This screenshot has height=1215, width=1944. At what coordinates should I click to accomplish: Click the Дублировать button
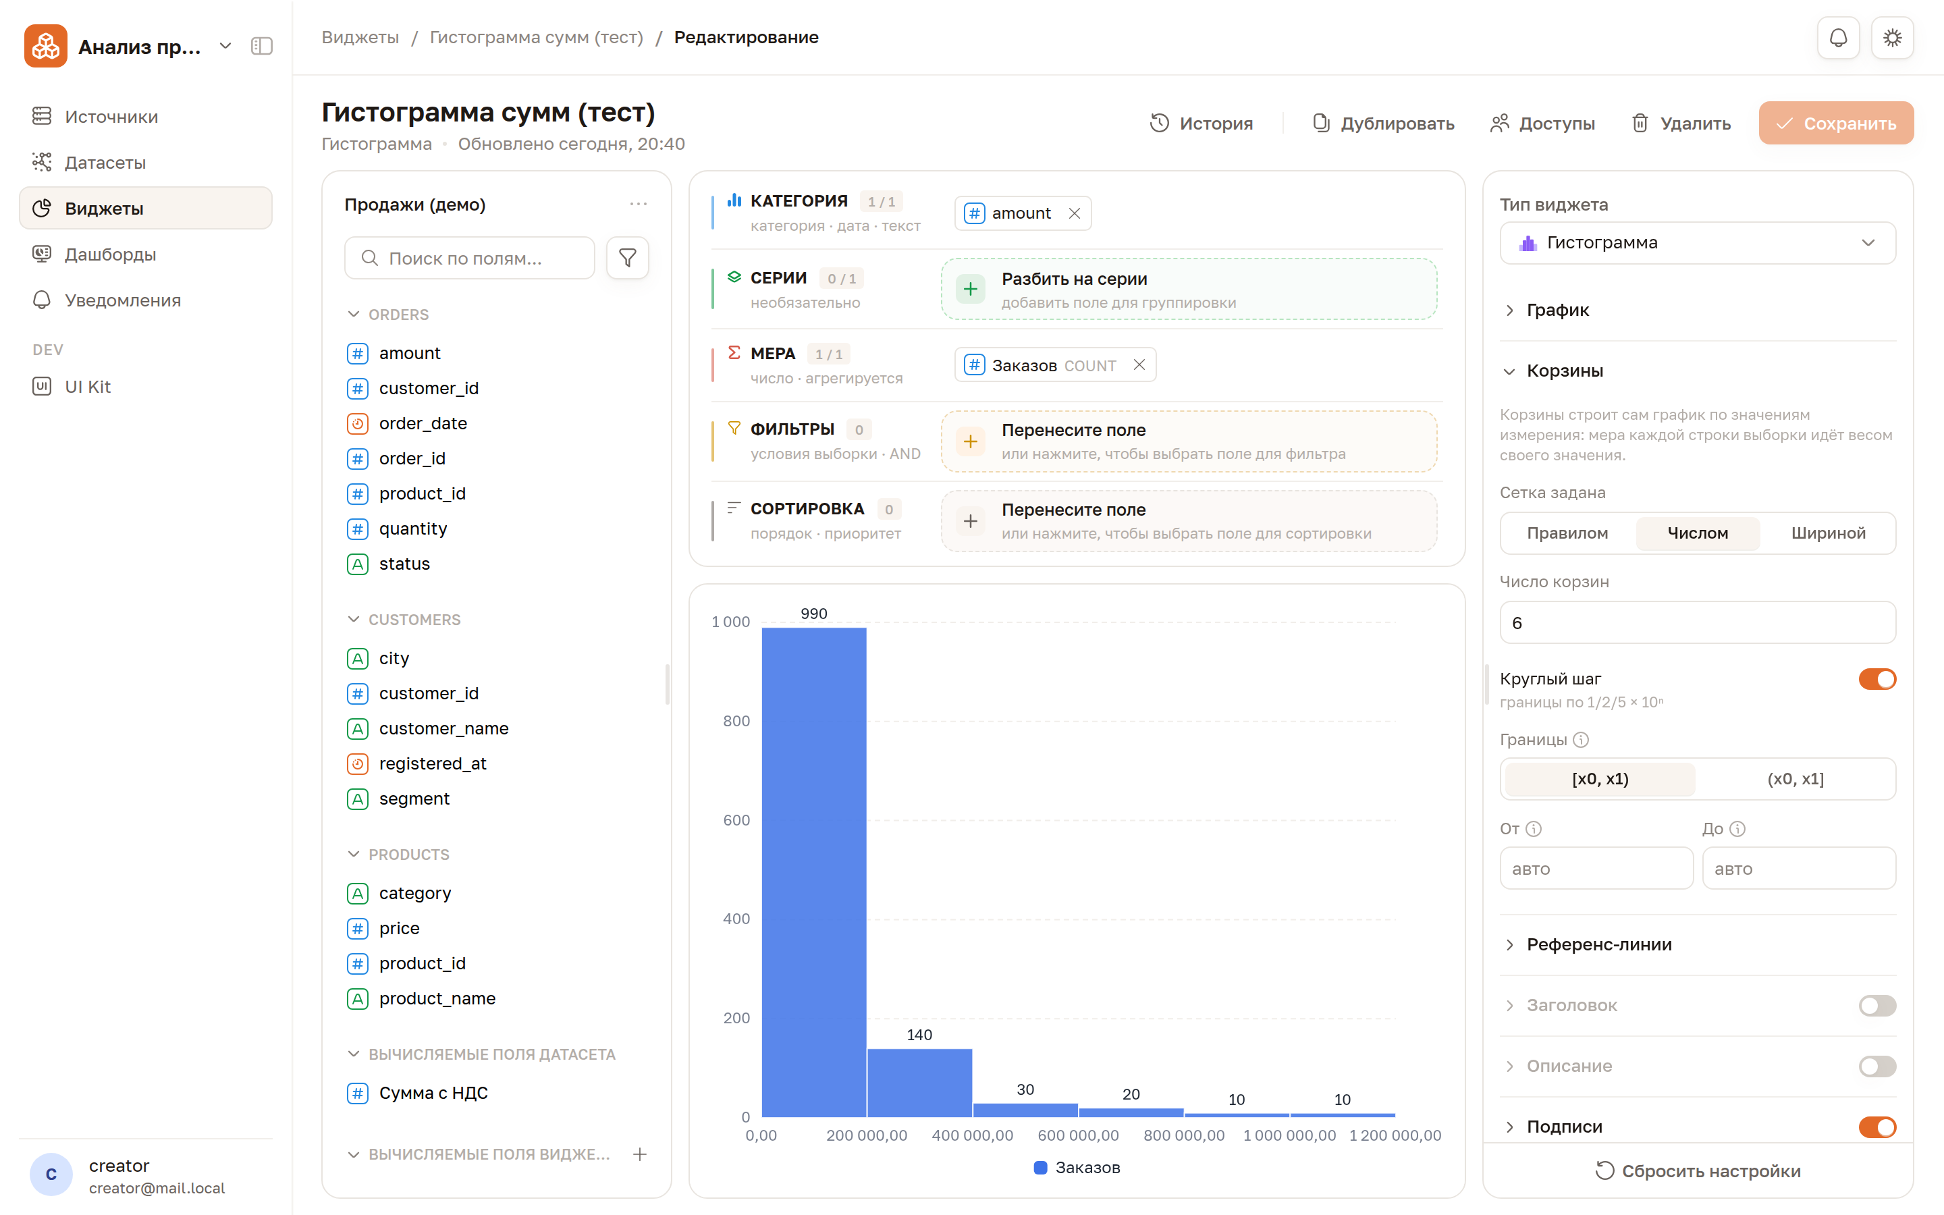tap(1383, 123)
